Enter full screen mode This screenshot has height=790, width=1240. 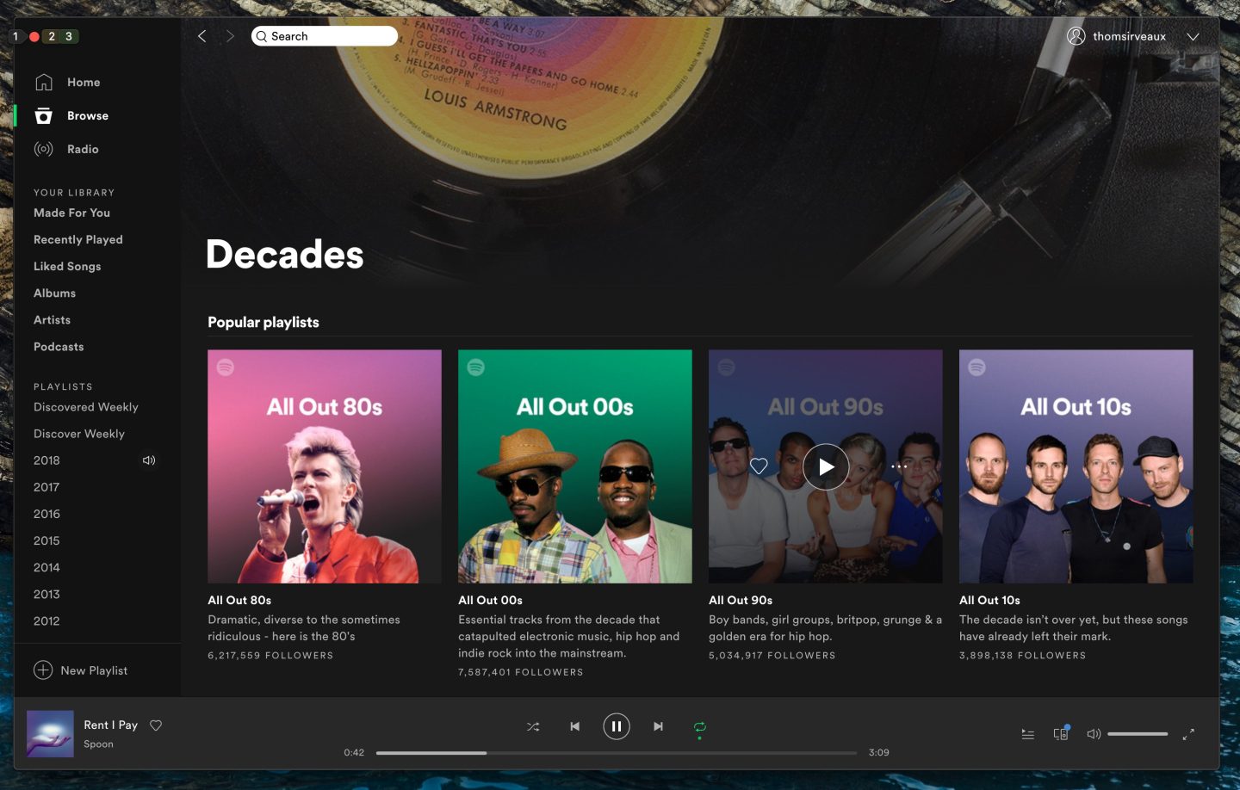pyautogui.click(x=1188, y=734)
